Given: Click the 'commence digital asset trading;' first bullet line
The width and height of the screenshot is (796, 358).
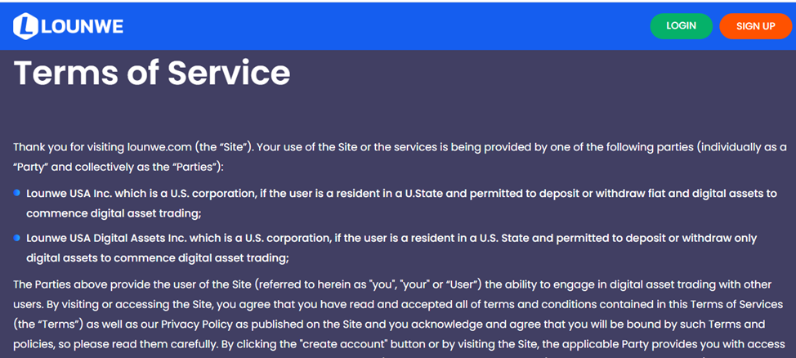Looking at the screenshot, I should tap(113, 213).
